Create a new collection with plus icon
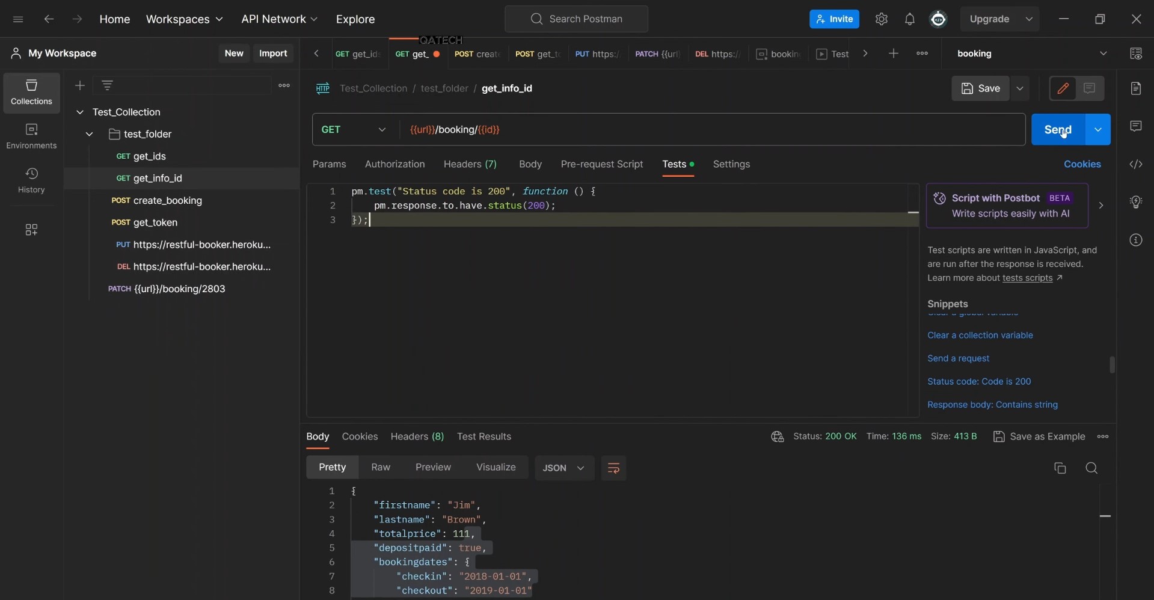 coord(79,85)
